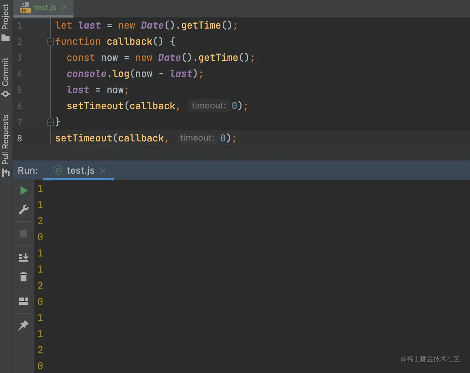Select the test.js Run tab
This screenshot has height=373, width=470.
pyautogui.click(x=78, y=170)
